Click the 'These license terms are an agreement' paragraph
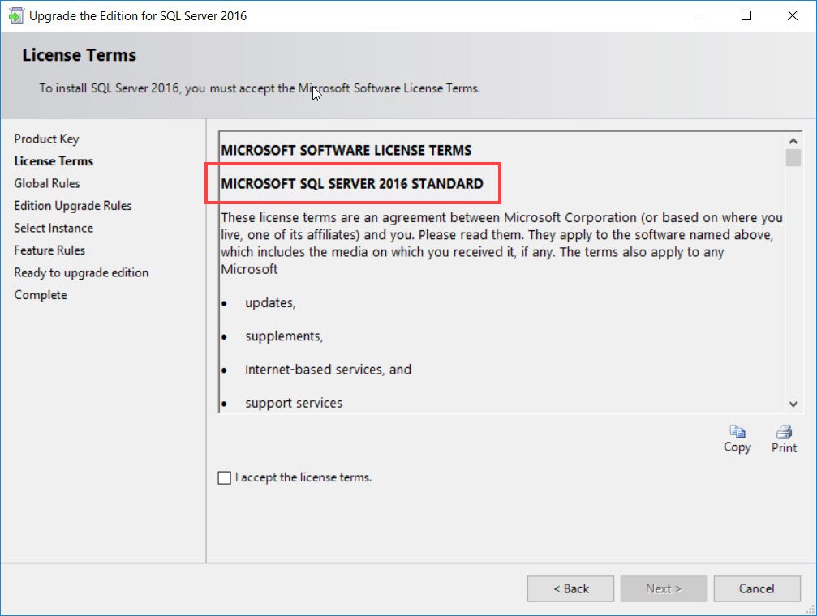Screen dimensions: 817x616 coord(501,243)
